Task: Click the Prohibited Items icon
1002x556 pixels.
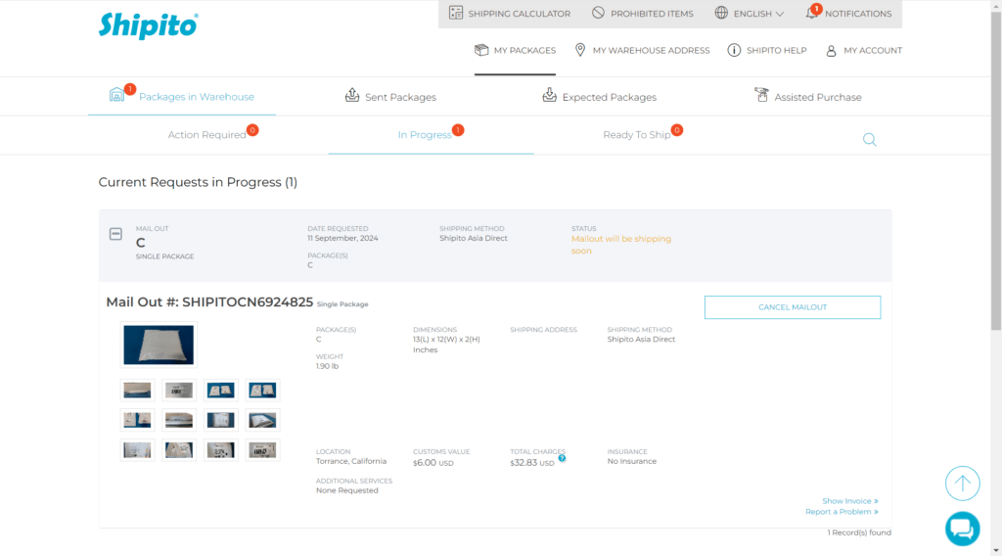Action: point(598,13)
